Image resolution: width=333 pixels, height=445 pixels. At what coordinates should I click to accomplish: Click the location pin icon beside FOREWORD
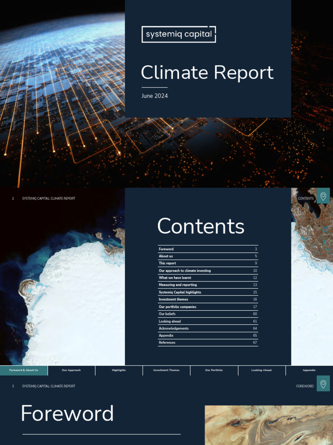[x=323, y=384]
